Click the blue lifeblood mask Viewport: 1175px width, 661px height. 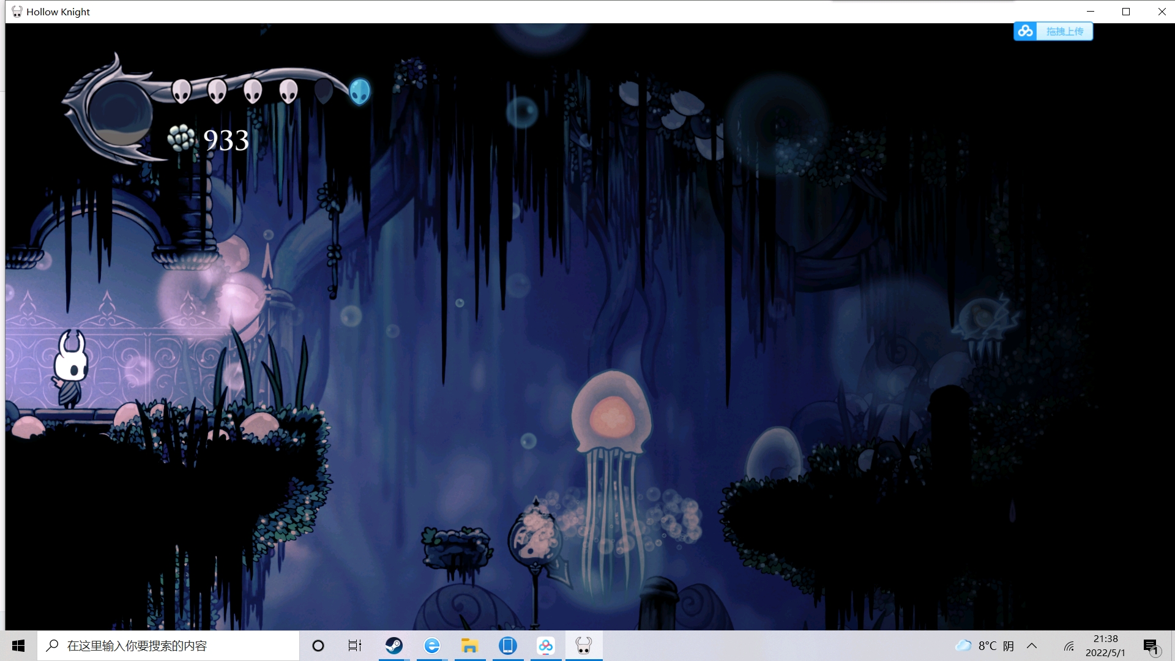pos(360,91)
